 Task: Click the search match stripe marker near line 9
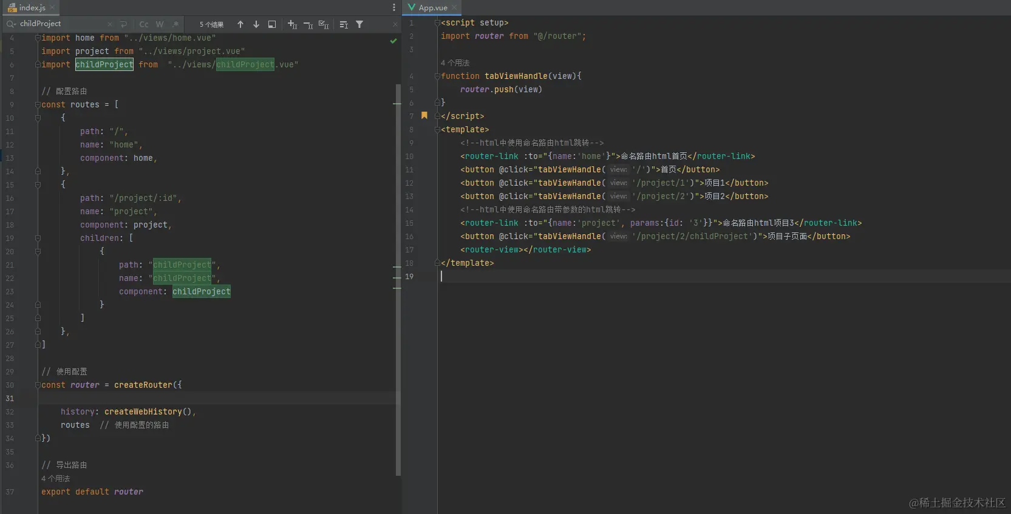(x=397, y=104)
